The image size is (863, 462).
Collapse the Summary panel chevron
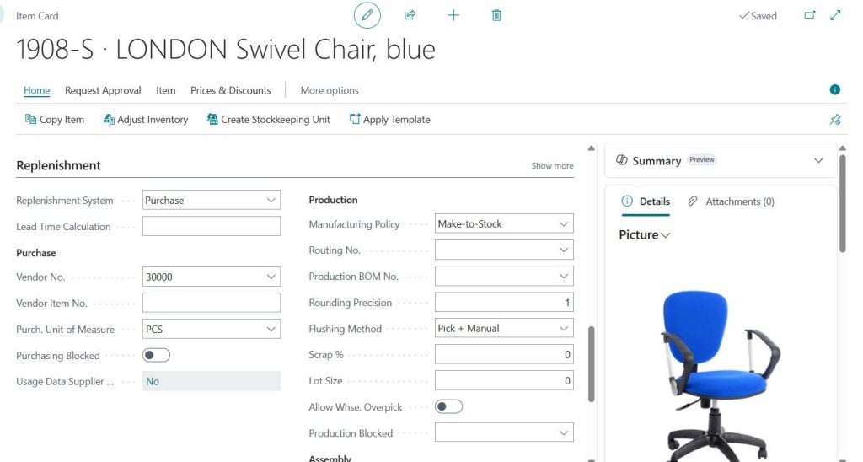tap(818, 161)
